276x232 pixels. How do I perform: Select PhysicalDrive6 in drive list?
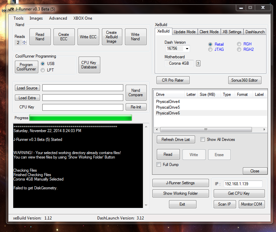(211, 113)
